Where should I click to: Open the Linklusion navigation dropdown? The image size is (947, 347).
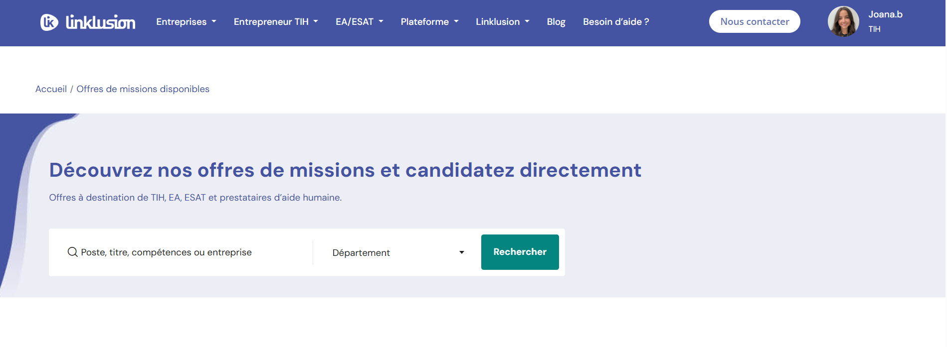coord(503,22)
